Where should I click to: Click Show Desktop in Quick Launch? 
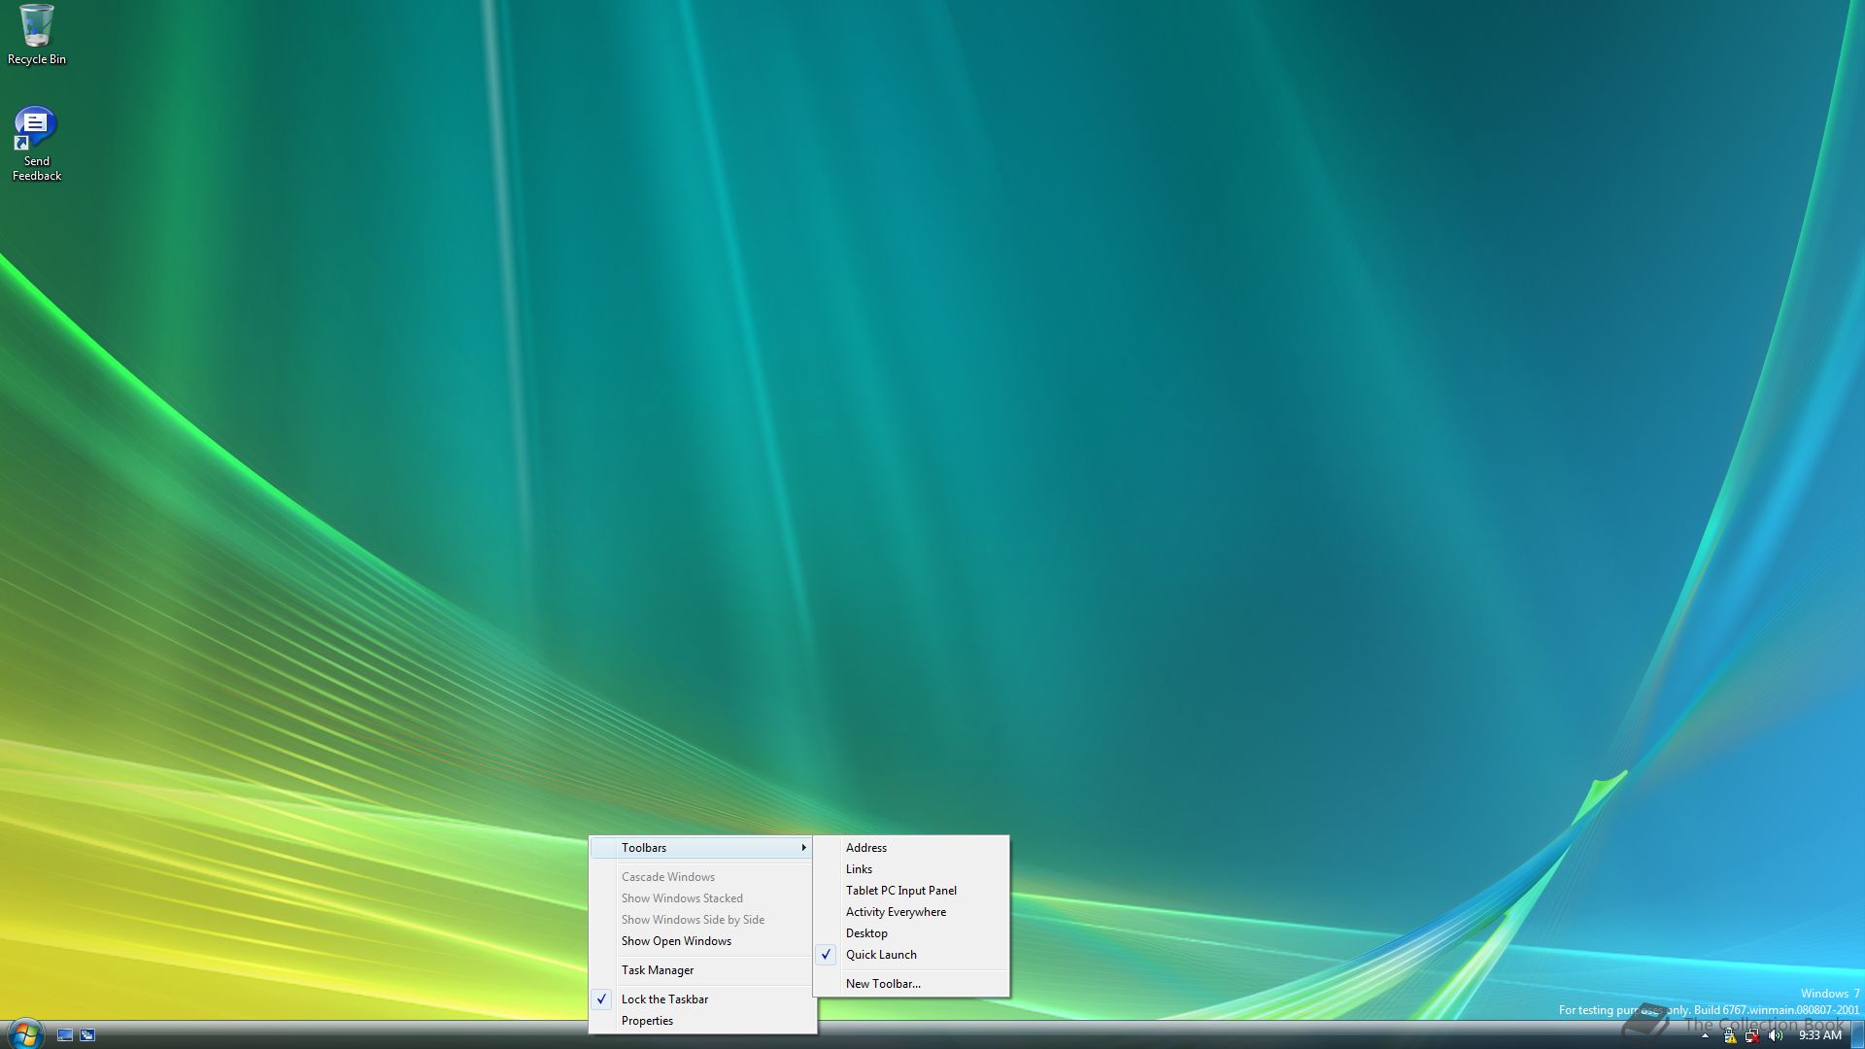click(x=65, y=1035)
